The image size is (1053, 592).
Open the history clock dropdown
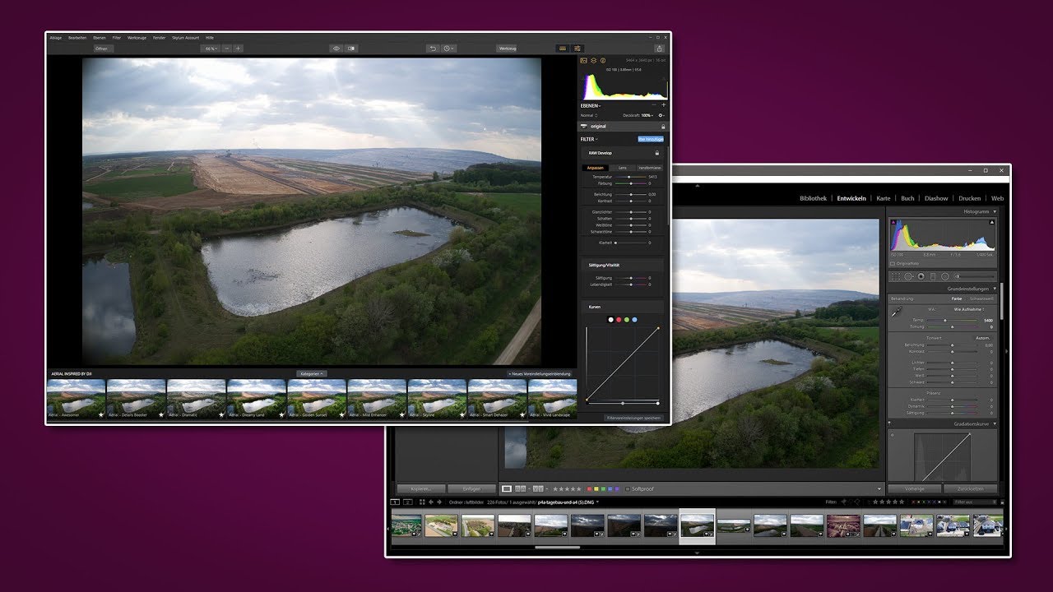[x=449, y=49]
